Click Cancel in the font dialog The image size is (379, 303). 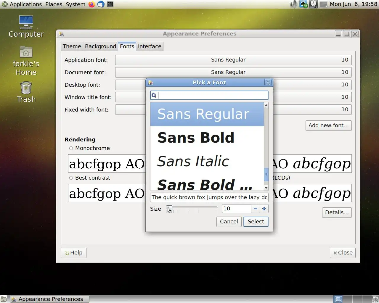coord(229,222)
